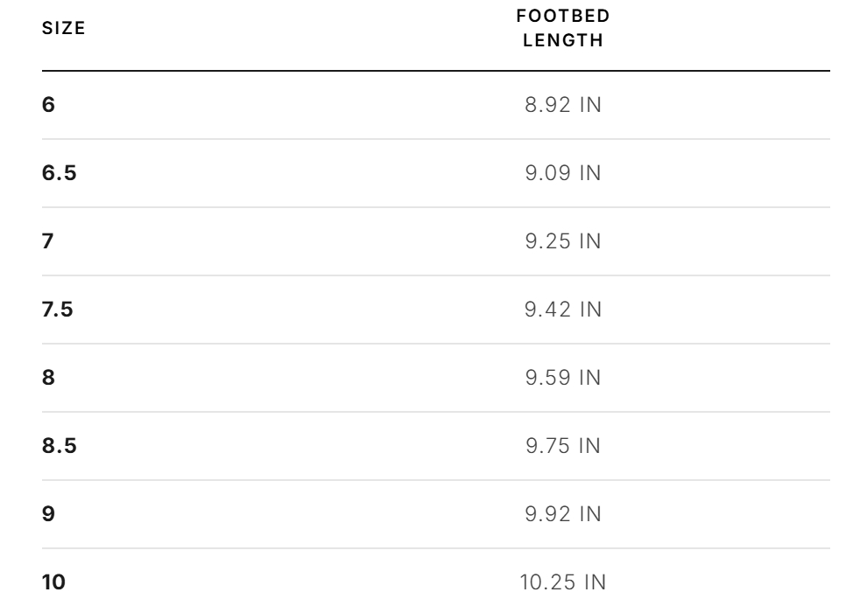Click the word LENGTH in the header
The height and width of the screenshot is (613, 860).
coord(563,40)
